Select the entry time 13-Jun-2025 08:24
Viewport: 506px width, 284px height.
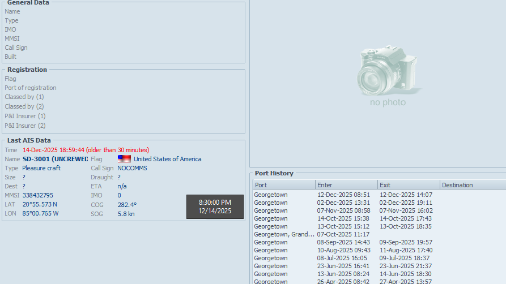[x=343, y=274]
